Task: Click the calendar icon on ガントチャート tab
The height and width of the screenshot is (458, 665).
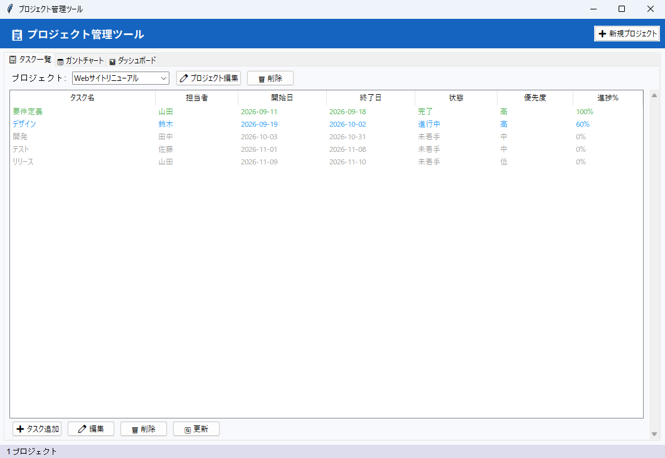Action: coord(60,62)
